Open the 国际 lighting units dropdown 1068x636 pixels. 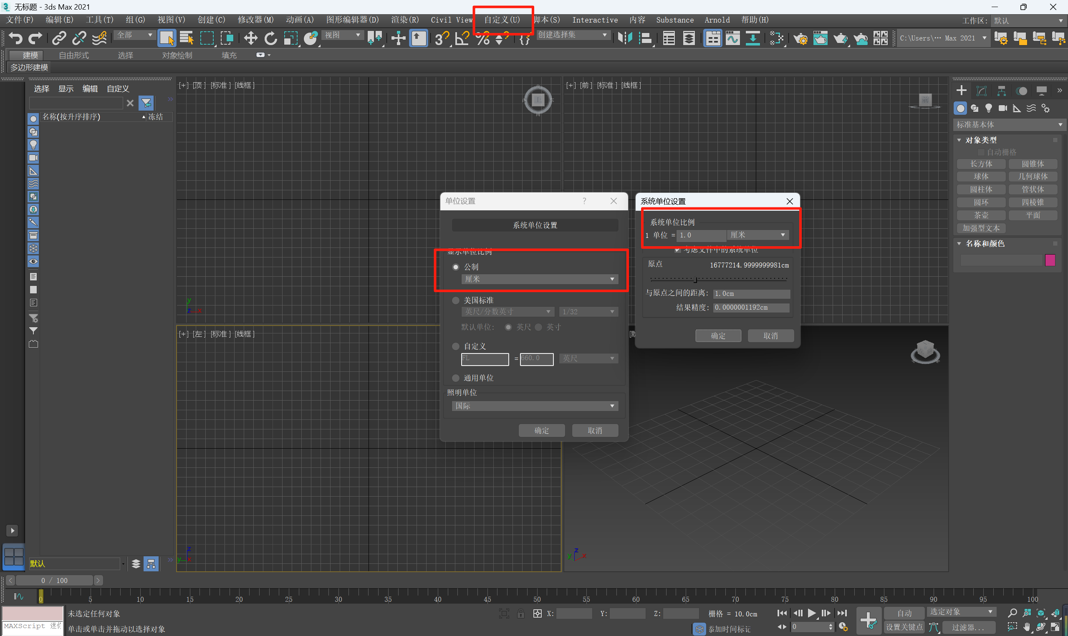(x=535, y=406)
